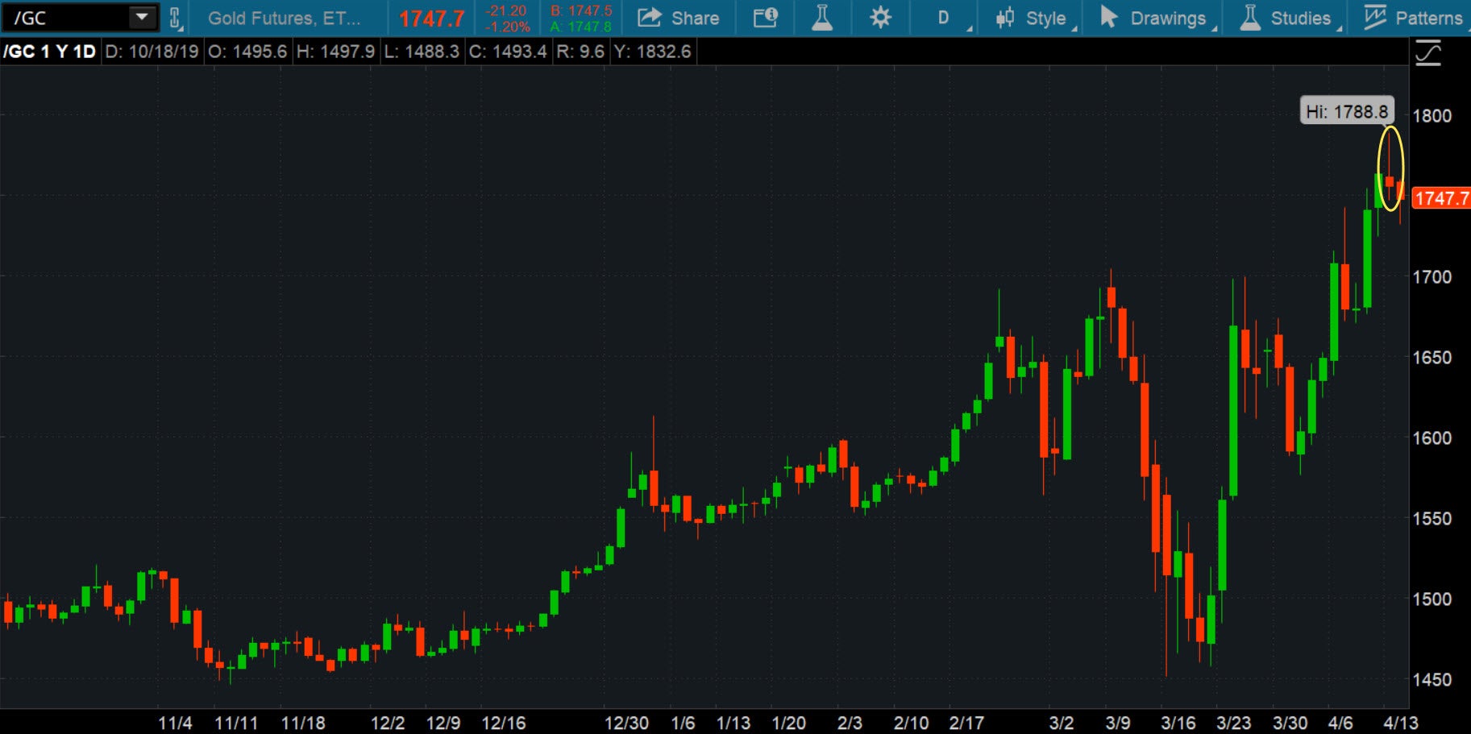Click the 3/2 date axis label
Viewport: 1471px width, 734px height.
pyautogui.click(x=1062, y=723)
